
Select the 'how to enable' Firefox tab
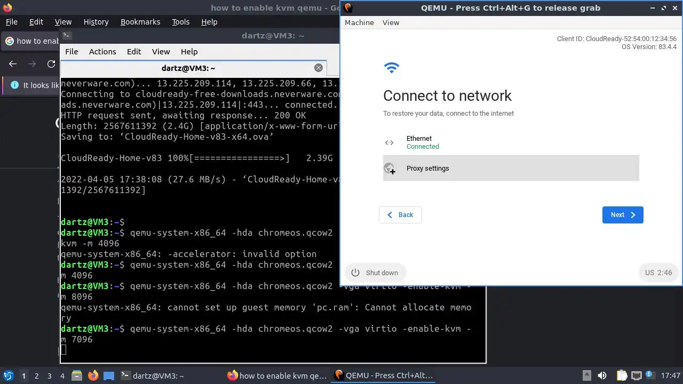point(31,41)
